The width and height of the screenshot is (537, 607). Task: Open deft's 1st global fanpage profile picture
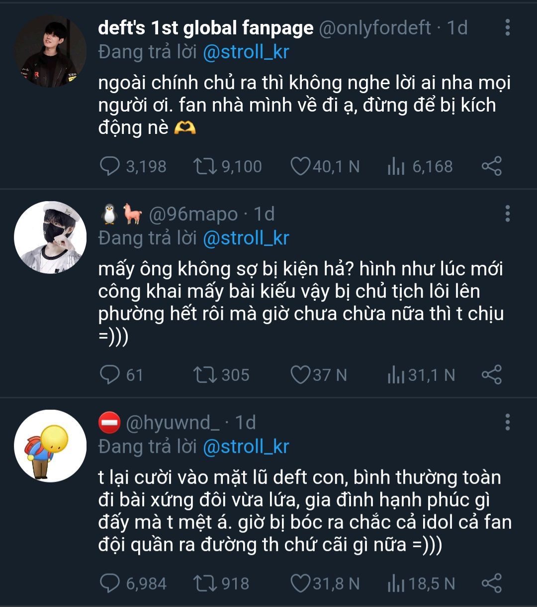pyautogui.click(x=50, y=51)
